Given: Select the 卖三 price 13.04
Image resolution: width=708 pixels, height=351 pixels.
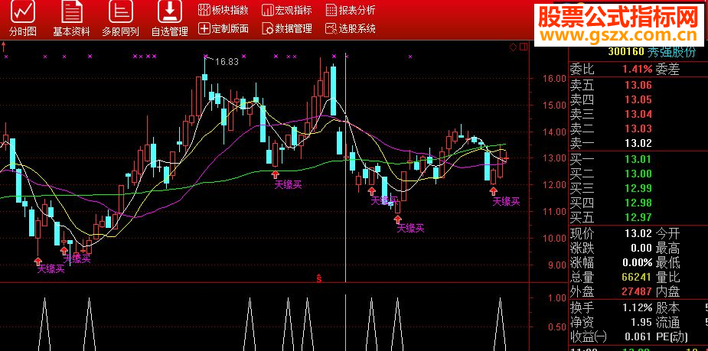Looking at the screenshot, I should [x=638, y=114].
